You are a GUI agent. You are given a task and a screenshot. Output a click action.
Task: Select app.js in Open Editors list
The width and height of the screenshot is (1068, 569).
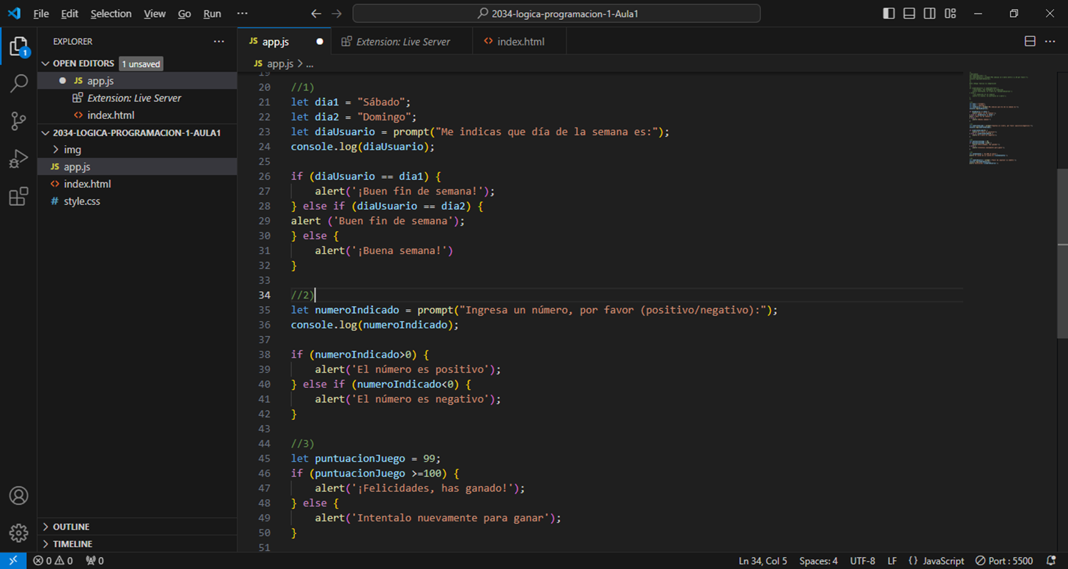(x=137, y=80)
